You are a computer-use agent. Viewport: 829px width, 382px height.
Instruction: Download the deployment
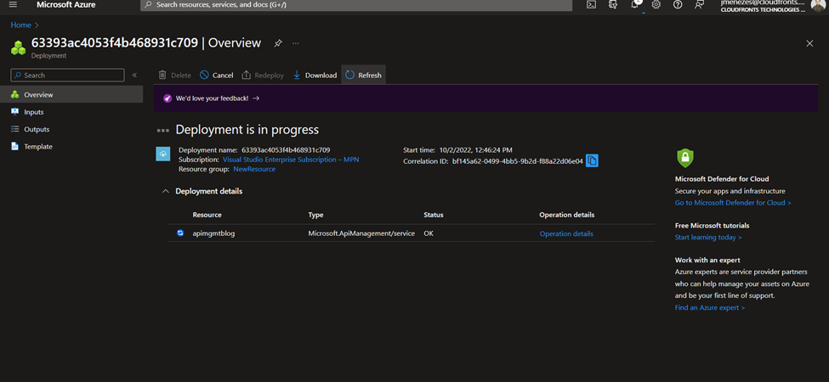315,75
